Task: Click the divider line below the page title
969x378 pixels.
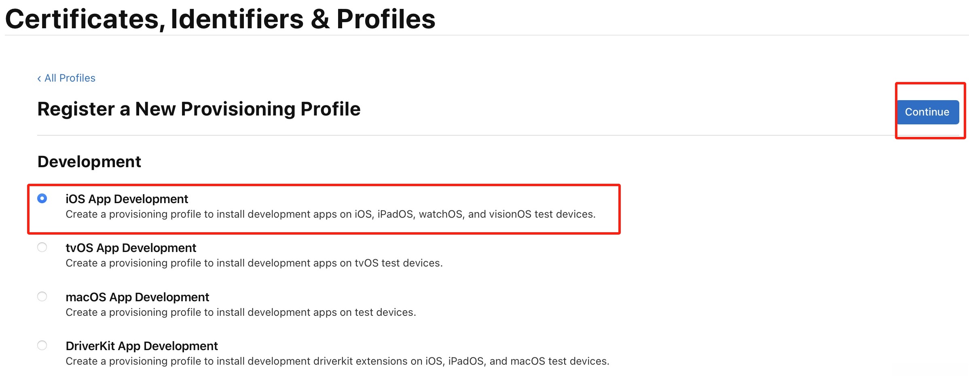Action: (x=485, y=35)
